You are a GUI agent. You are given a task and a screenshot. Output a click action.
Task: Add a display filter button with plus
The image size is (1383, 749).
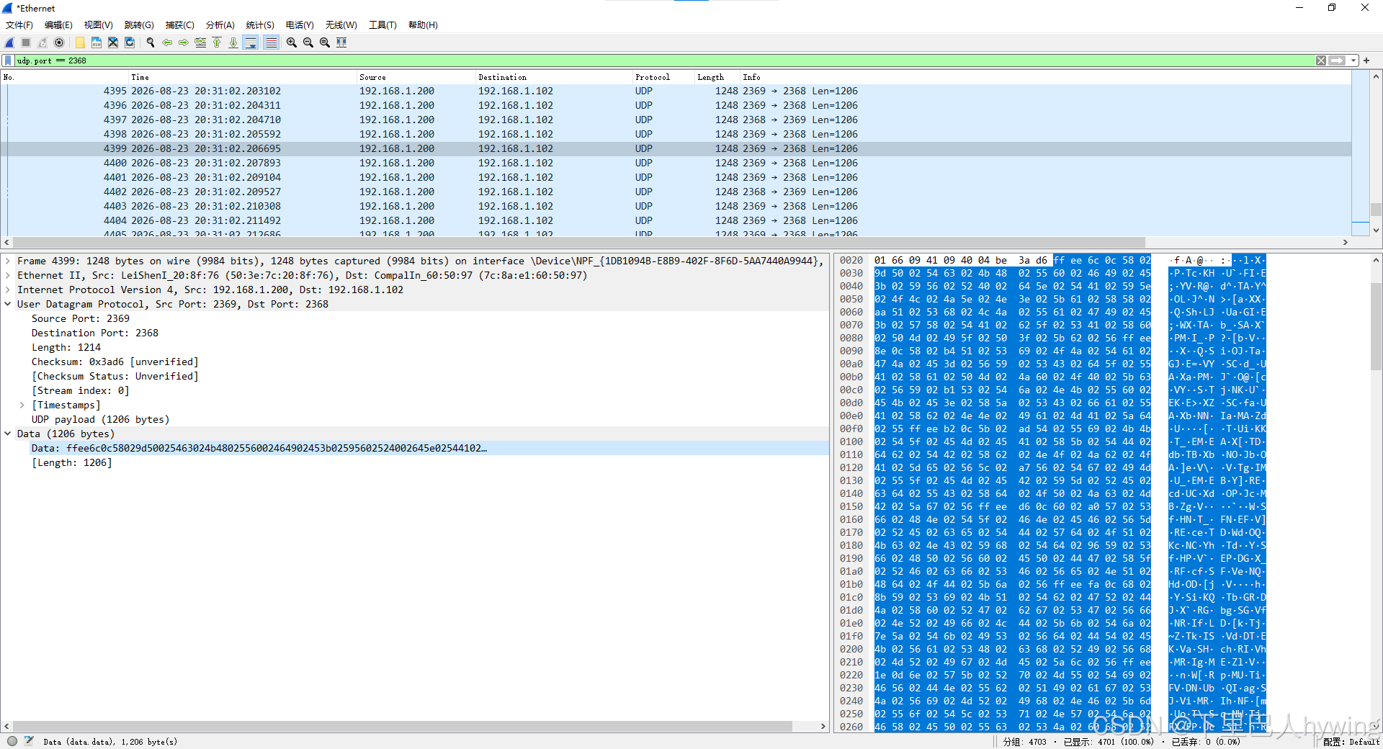coord(1366,60)
